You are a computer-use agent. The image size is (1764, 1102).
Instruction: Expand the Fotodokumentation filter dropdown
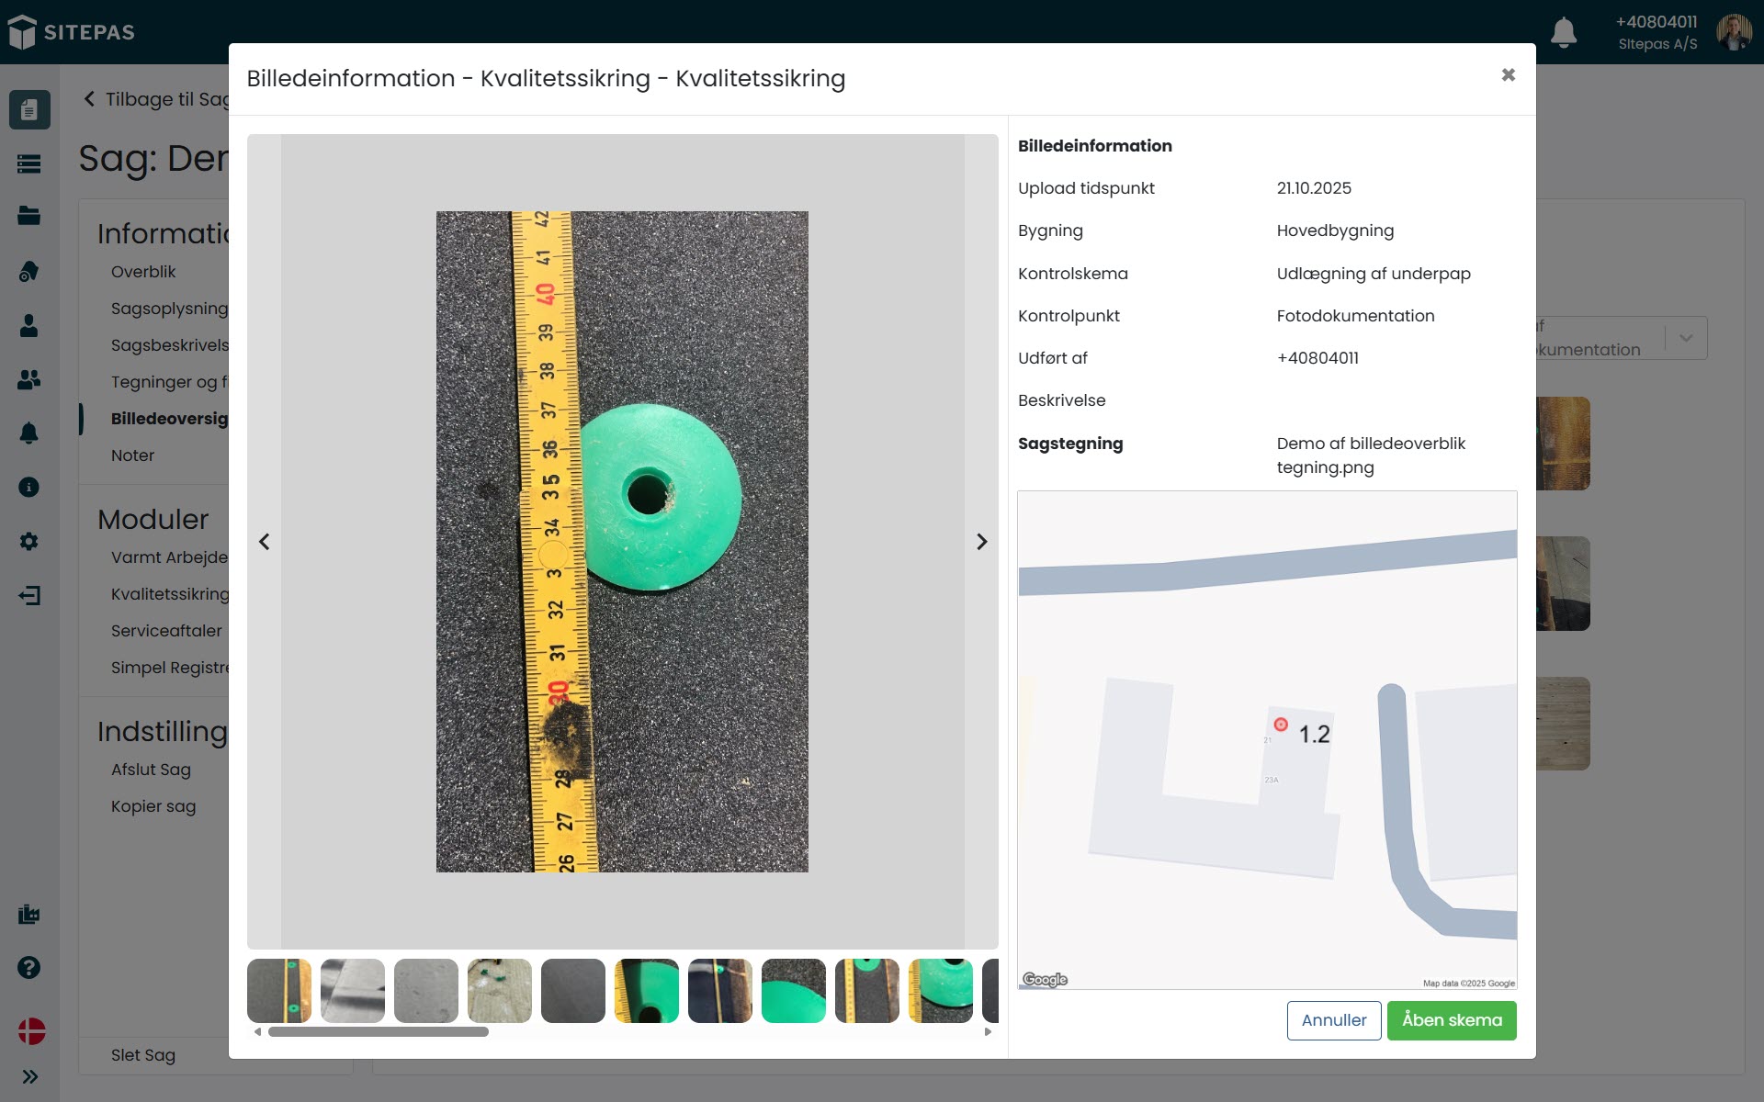[1686, 338]
